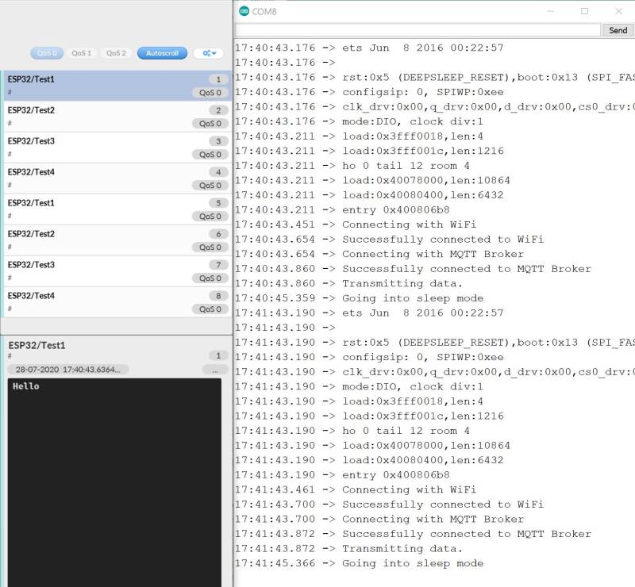Click the QoS 0 badge on message 1

pyautogui.click(x=210, y=93)
